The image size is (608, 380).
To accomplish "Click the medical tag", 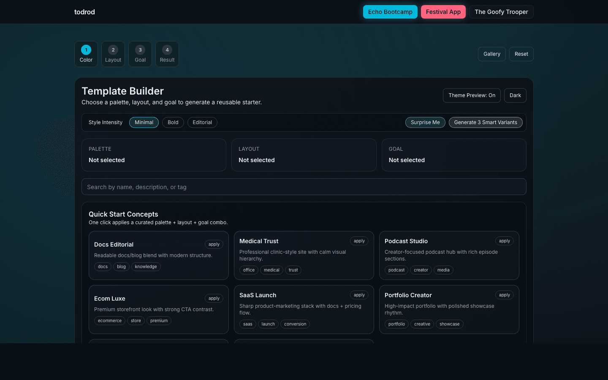I will click(x=271, y=270).
